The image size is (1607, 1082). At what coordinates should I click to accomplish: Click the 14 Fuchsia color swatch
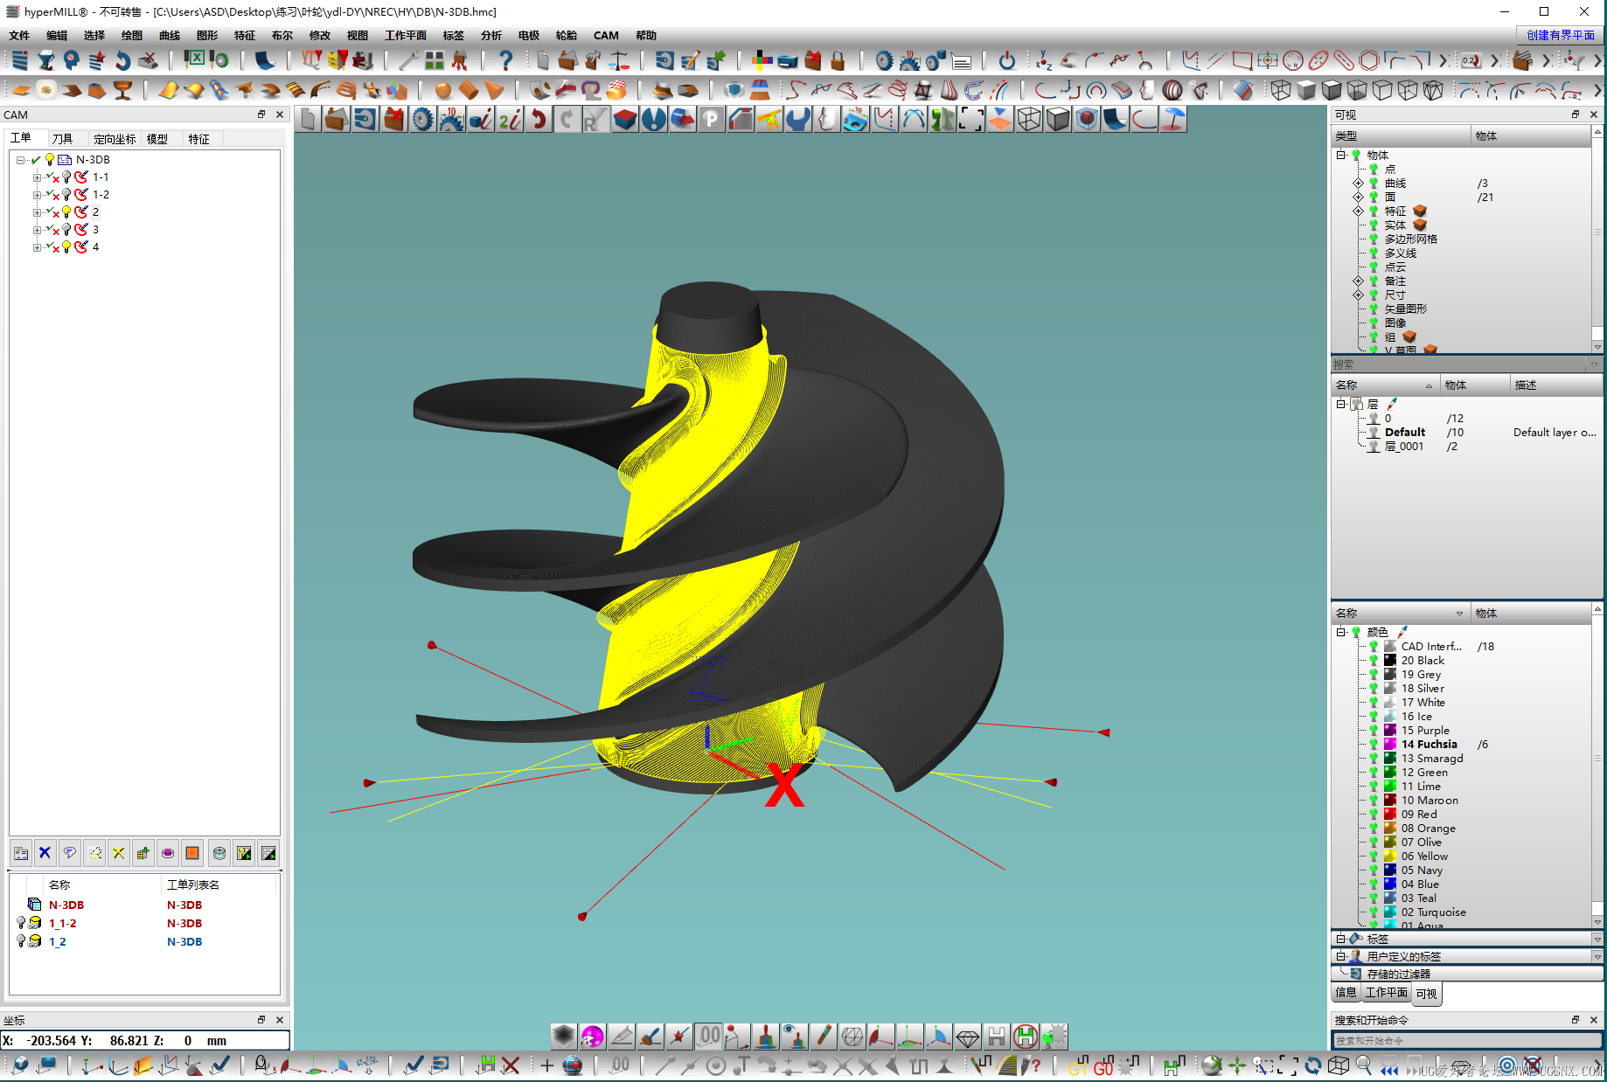pyautogui.click(x=1390, y=745)
